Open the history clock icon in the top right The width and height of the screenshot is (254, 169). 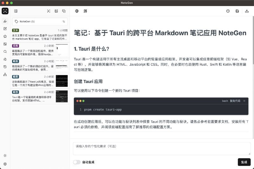point(228,11)
